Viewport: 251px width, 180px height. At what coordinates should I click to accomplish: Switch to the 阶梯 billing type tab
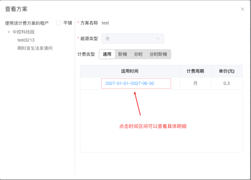[123, 54]
